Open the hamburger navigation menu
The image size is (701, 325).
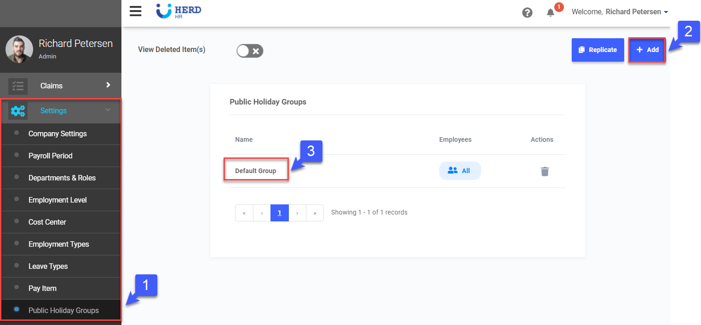pyautogui.click(x=135, y=12)
